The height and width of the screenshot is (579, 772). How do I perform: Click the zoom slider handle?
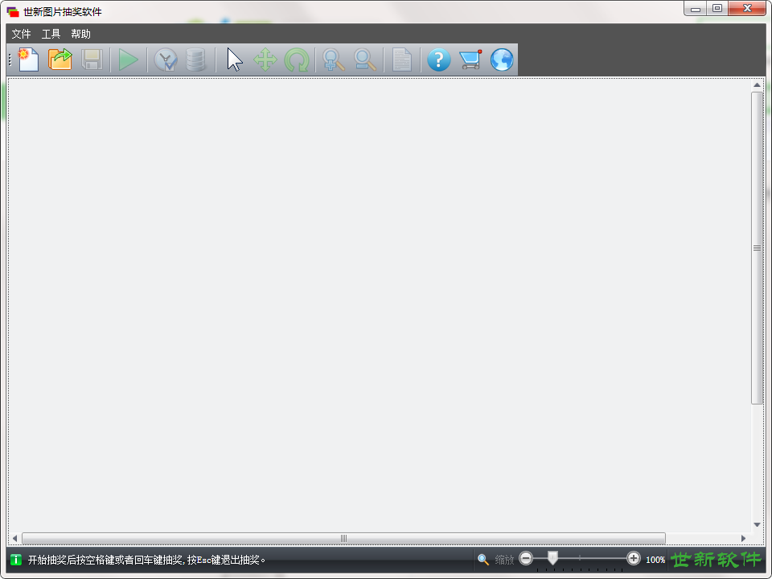[553, 558]
